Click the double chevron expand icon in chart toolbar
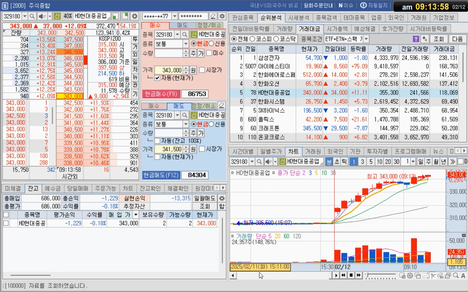 [x=452, y=162]
